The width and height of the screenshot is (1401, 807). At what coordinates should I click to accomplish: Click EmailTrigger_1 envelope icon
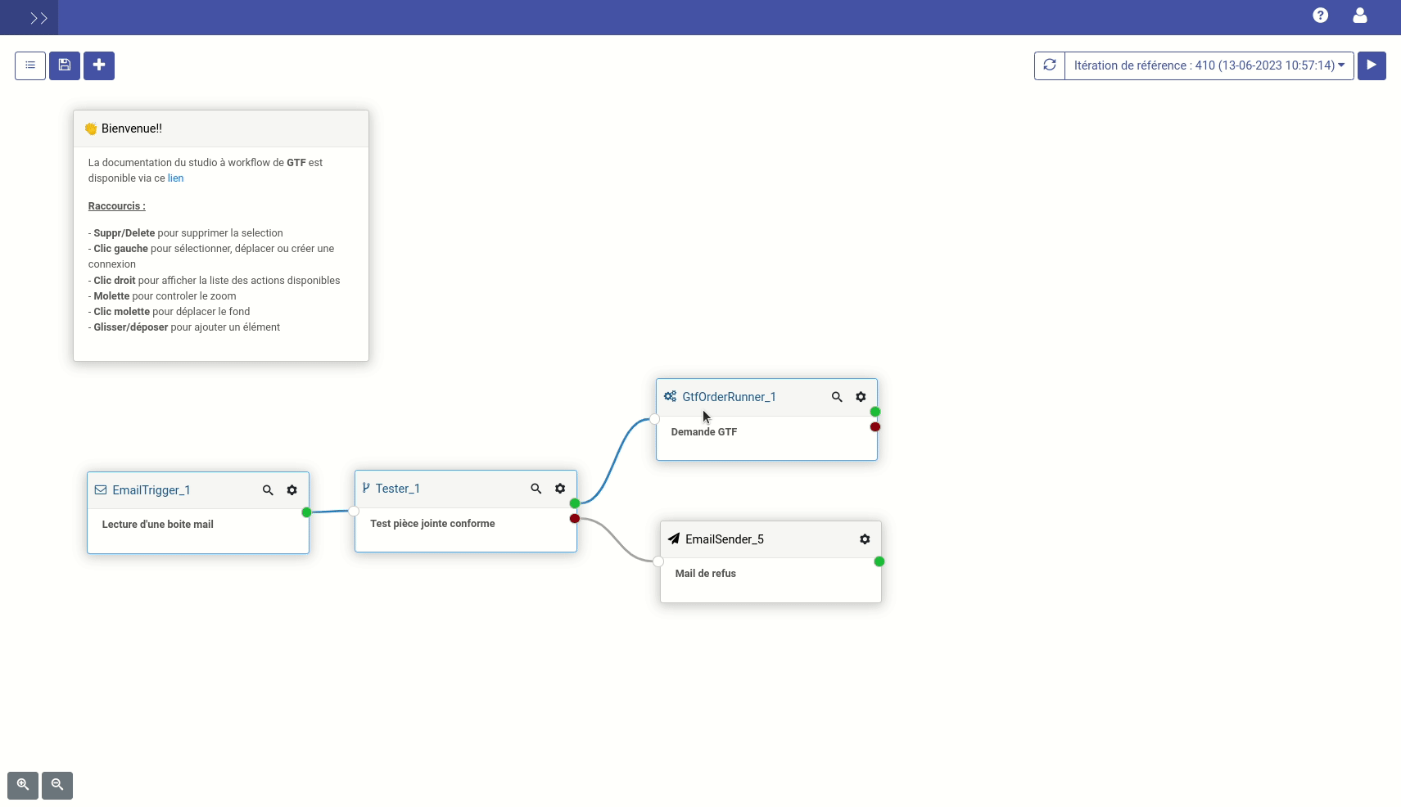point(101,490)
